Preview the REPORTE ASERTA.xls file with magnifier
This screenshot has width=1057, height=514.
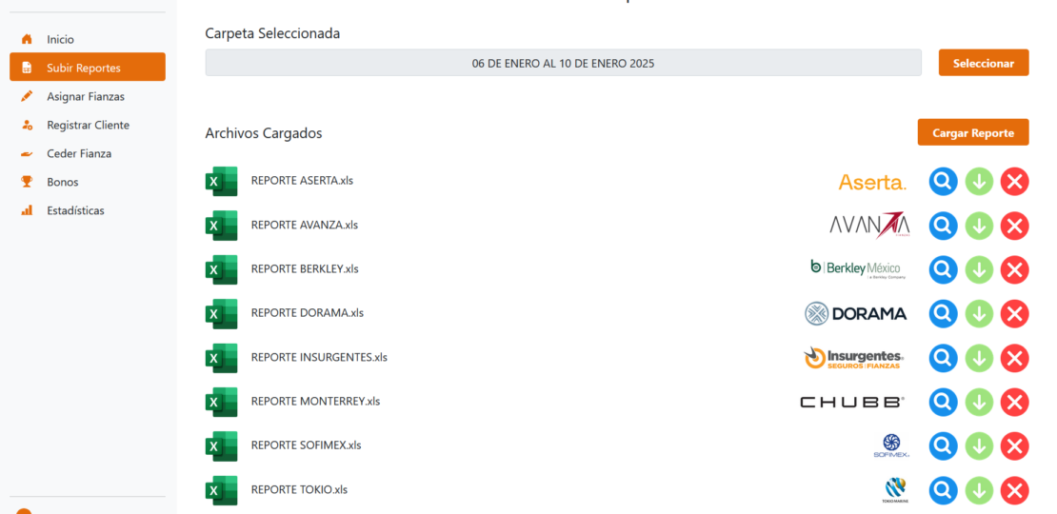[x=943, y=181]
